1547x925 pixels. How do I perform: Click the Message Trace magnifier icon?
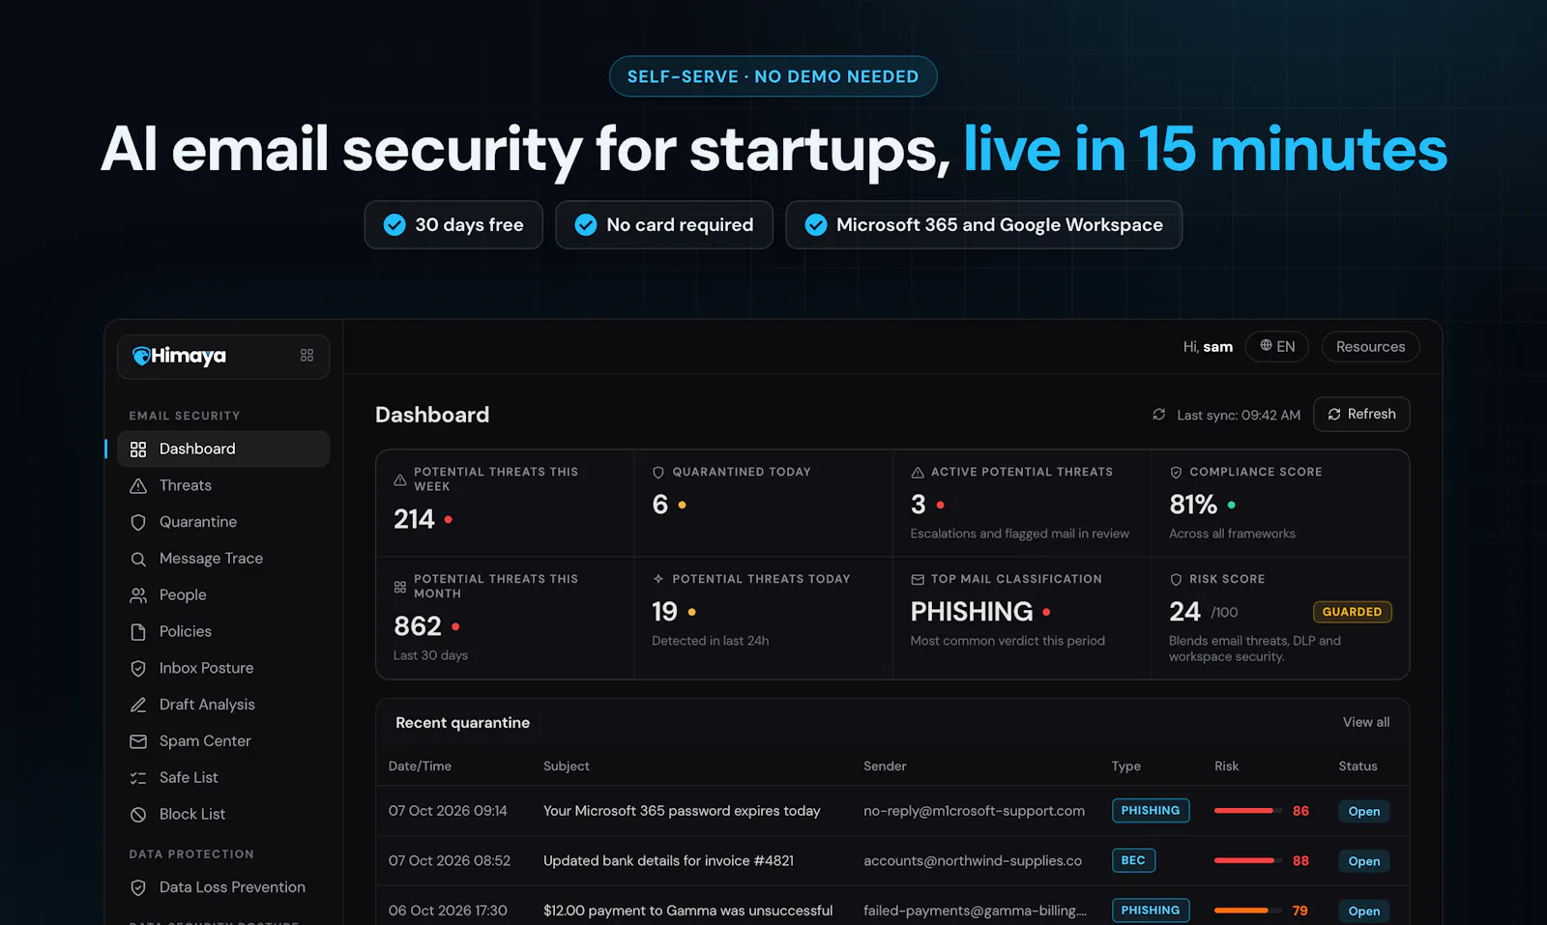138,559
